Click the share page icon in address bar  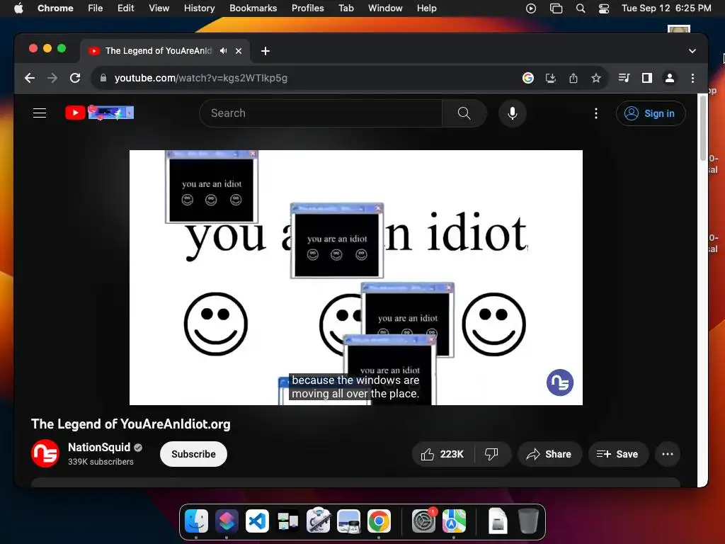click(573, 78)
